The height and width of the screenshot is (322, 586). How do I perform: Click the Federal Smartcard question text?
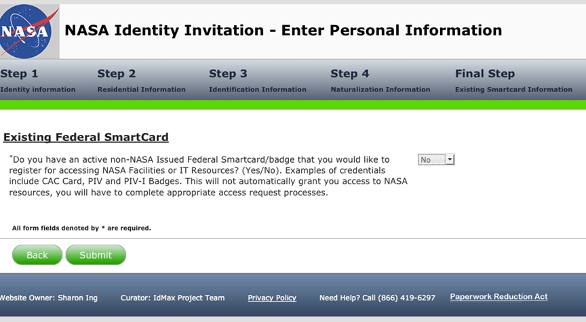(x=202, y=176)
